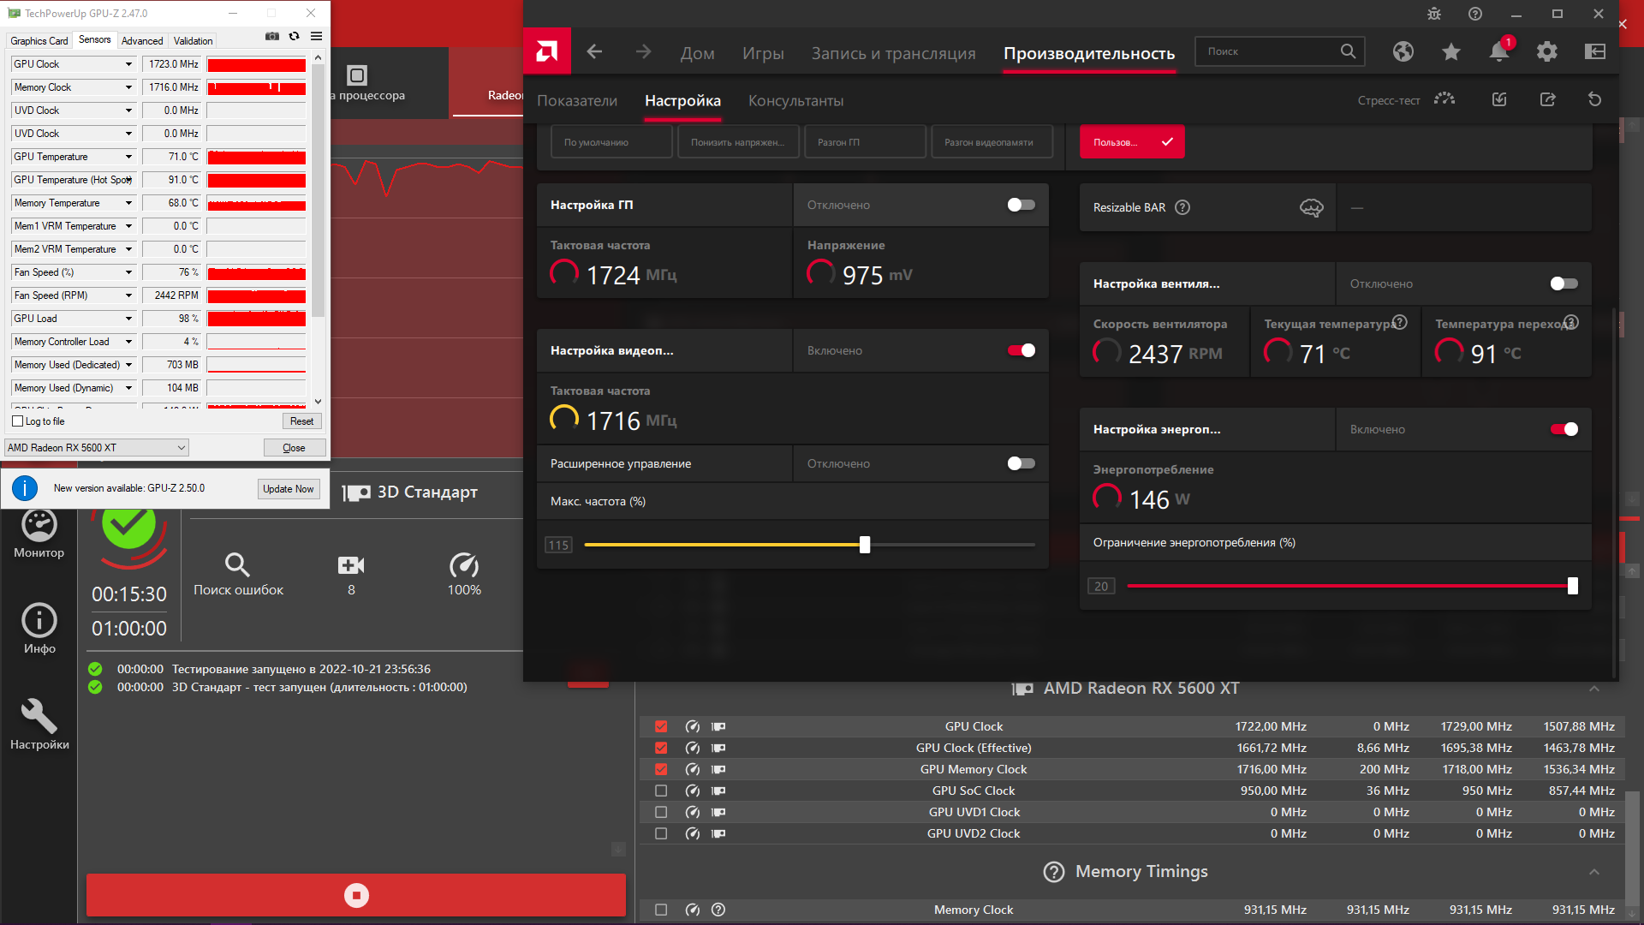Click the Resizable BAR help icon

1182,207
